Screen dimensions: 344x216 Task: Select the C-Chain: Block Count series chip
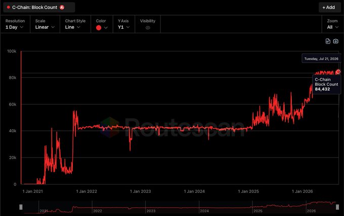39,7
